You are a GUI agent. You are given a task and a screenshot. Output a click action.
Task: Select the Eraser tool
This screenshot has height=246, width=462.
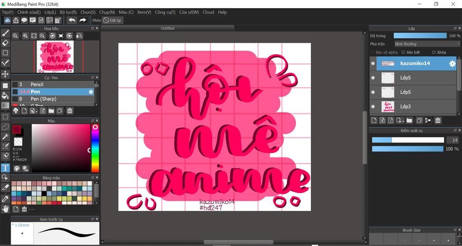click(x=5, y=43)
